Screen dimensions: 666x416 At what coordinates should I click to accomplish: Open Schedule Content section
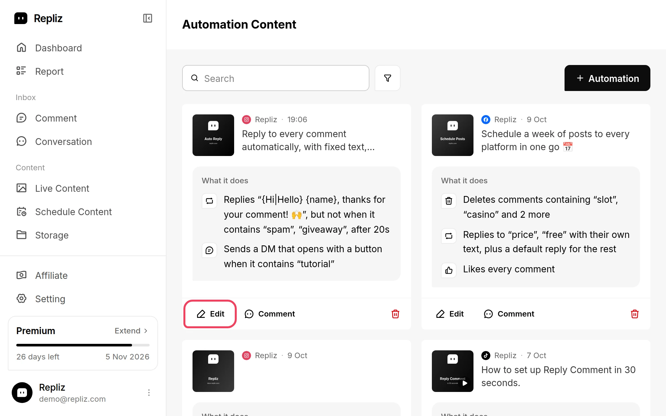point(83,212)
